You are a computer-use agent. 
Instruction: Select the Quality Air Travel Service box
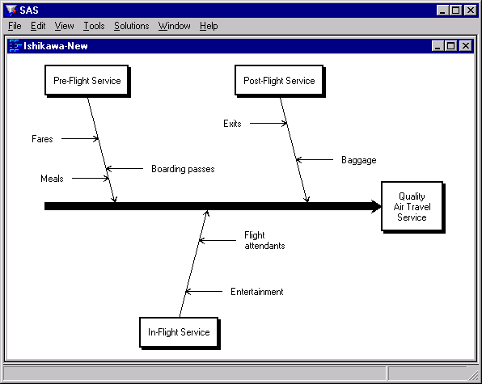tap(412, 207)
